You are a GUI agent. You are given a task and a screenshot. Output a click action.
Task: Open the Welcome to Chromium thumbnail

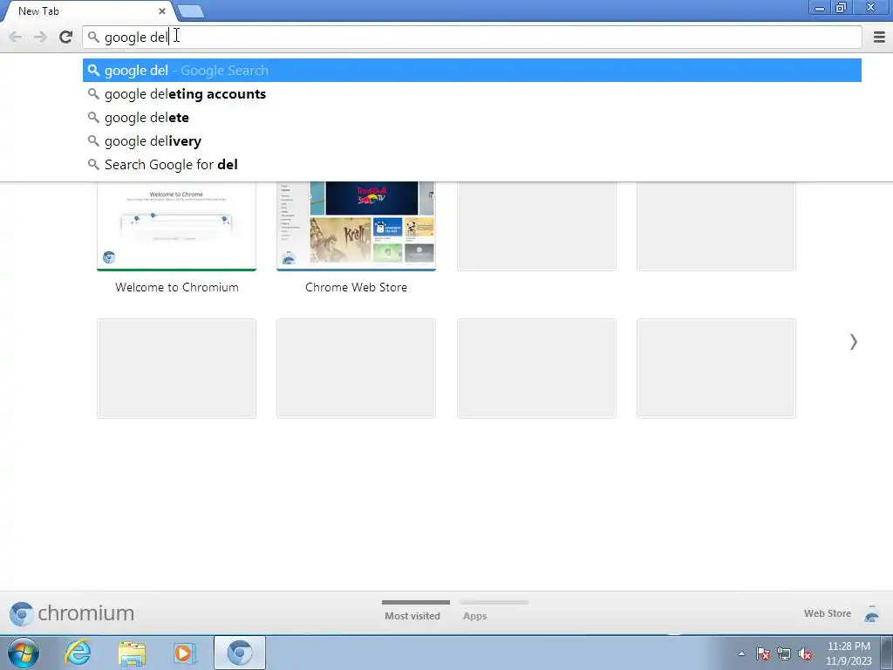coord(176,226)
